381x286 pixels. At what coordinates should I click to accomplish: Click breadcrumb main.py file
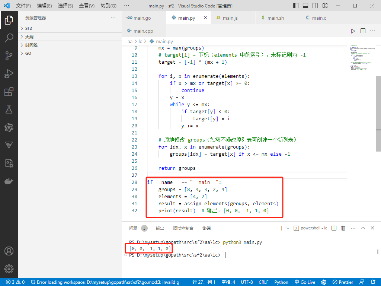(161, 42)
